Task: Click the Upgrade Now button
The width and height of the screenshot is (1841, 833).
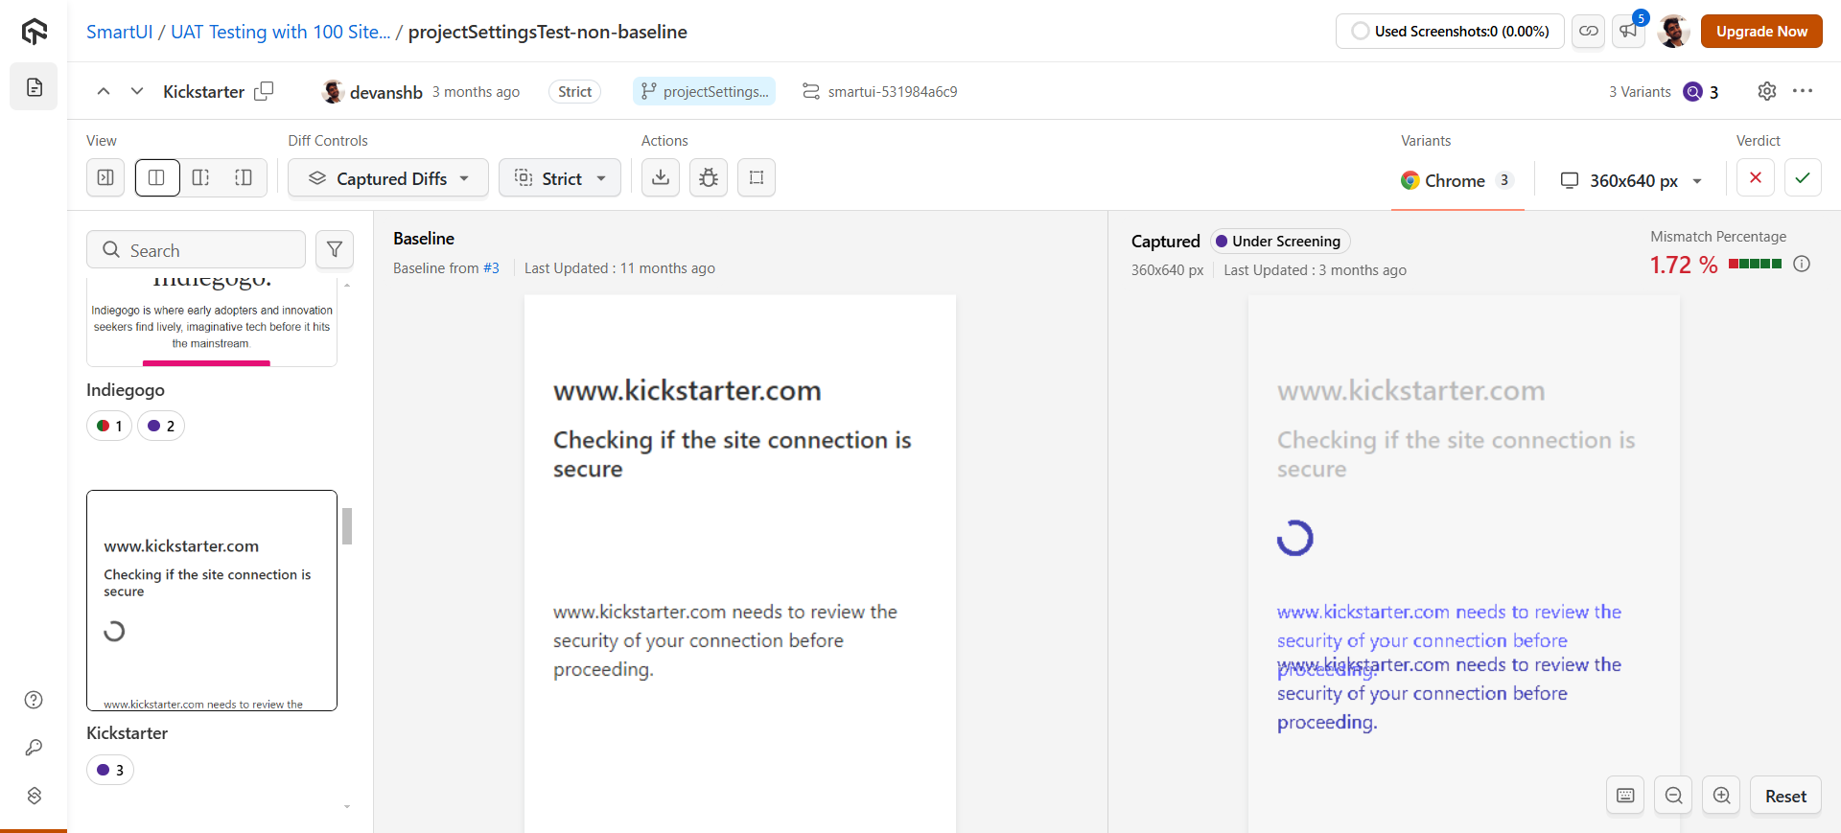Action: 1761,32
